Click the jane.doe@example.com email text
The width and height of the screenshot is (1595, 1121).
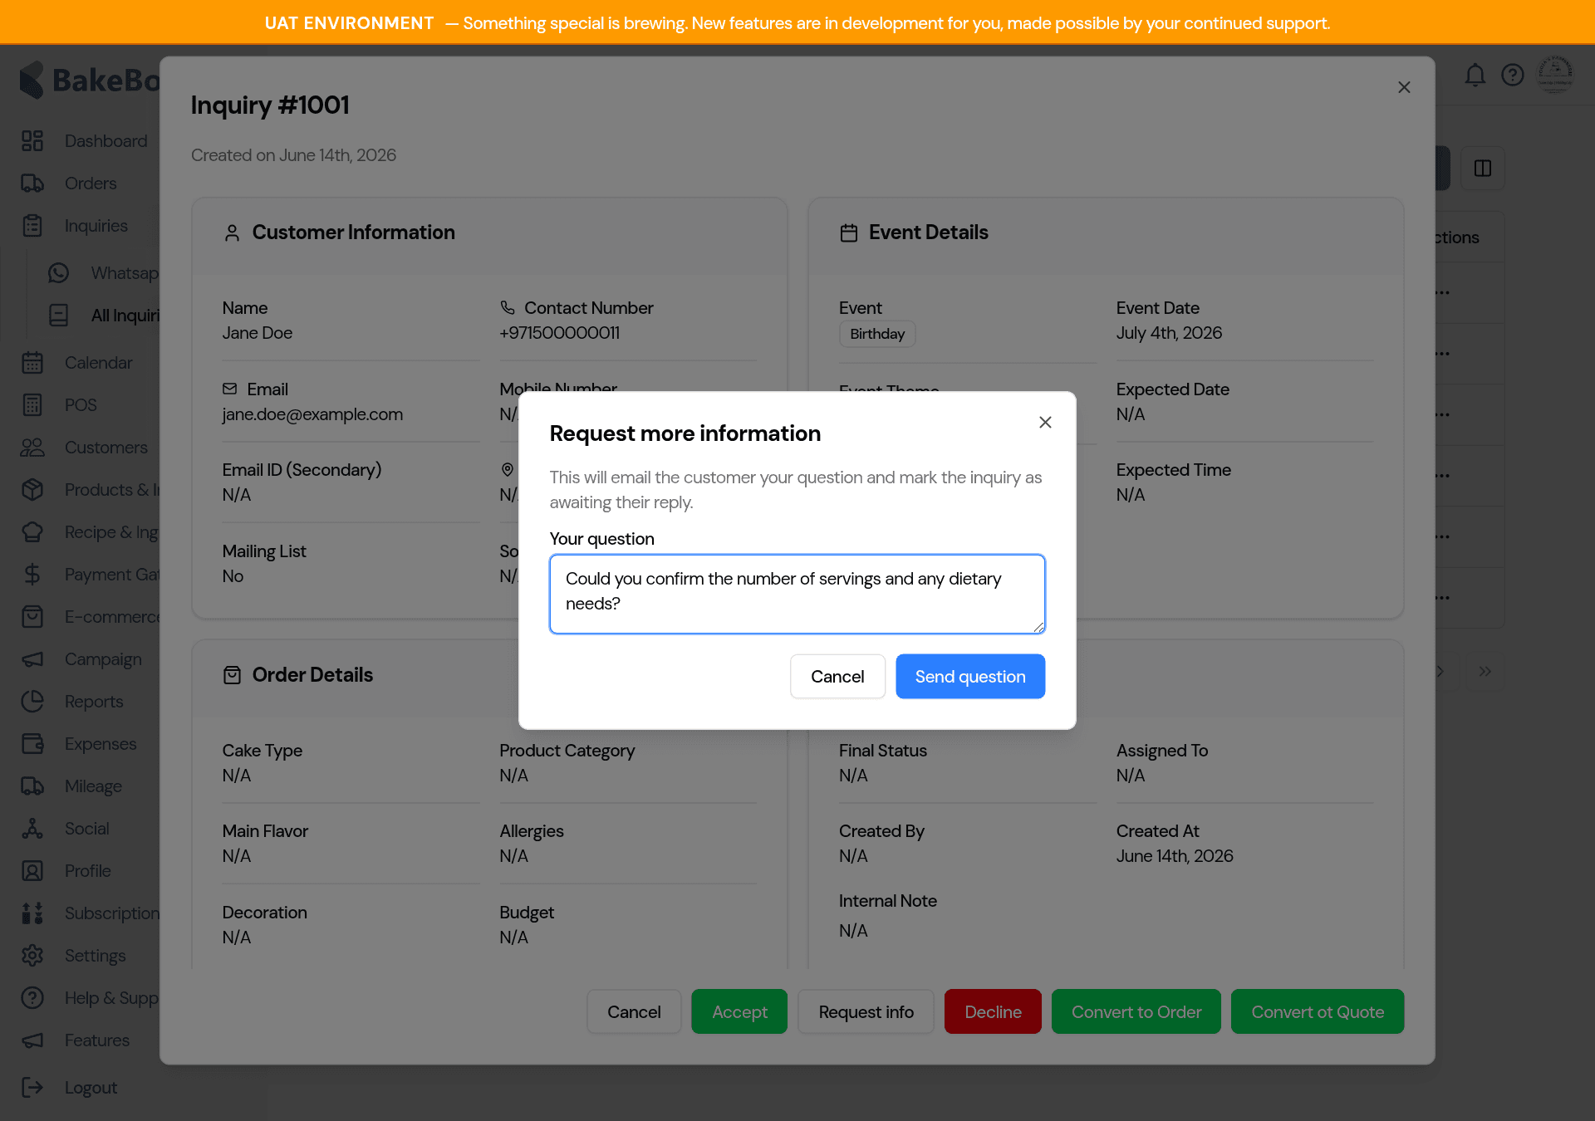pyautogui.click(x=312, y=414)
